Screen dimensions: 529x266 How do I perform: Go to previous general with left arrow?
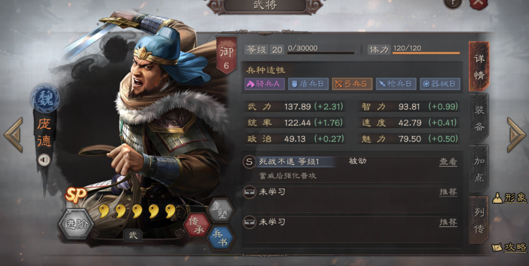pyautogui.click(x=13, y=135)
